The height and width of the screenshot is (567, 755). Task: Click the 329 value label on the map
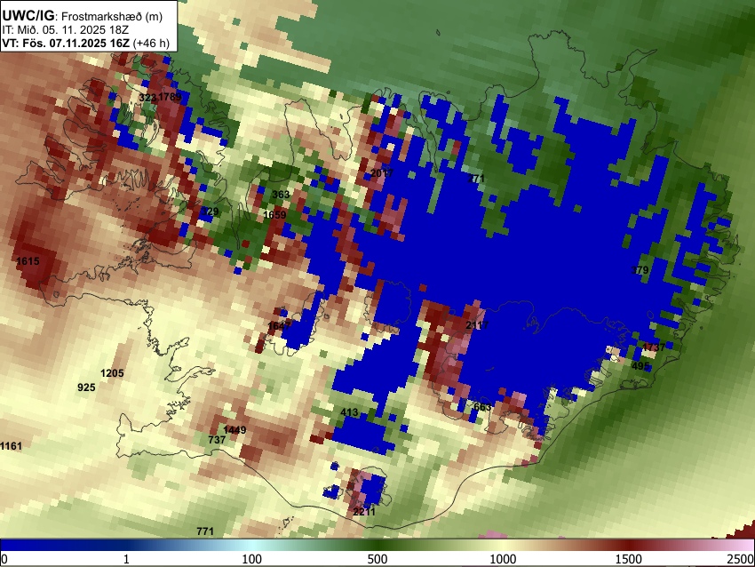click(x=210, y=212)
